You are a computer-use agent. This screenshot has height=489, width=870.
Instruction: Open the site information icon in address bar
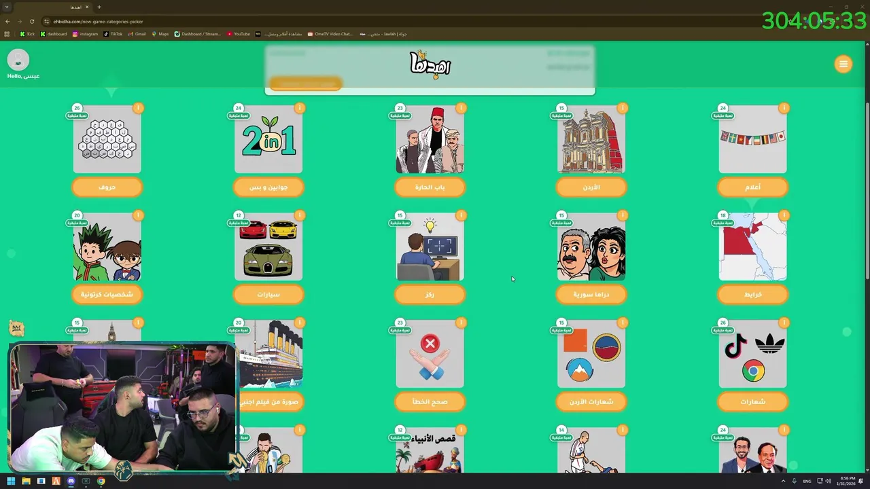click(46, 21)
